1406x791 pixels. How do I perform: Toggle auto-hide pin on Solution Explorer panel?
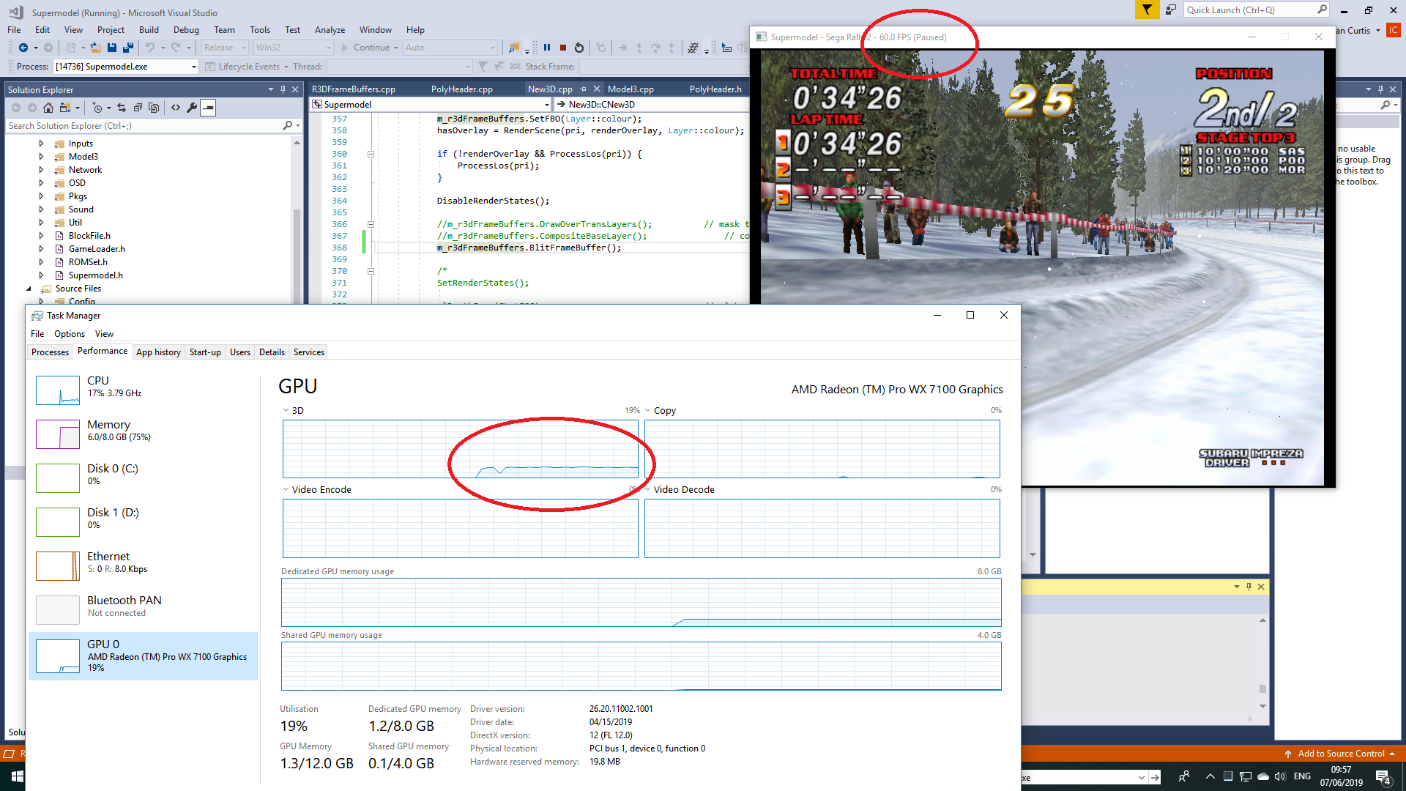click(283, 89)
